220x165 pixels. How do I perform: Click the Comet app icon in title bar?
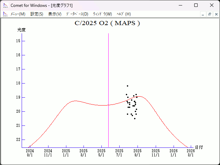click(x=5, y=5)
